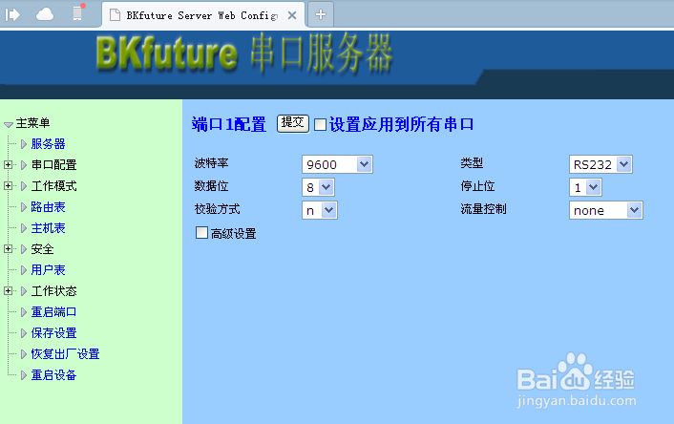The width and height of the screenshot is (674, 424).
Task: Select the 安全 tree item
Action: (x=42, y=249)
